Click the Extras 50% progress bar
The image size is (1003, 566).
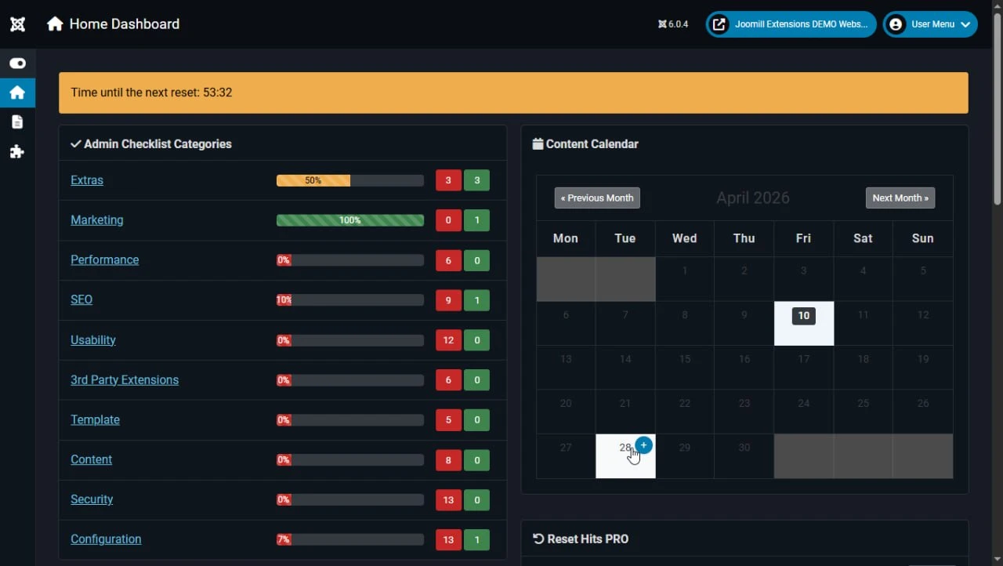pyautogui.click(x=350, y=180)
